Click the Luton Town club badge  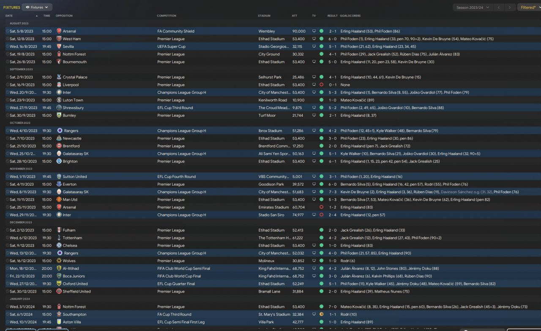click(59, 100)
